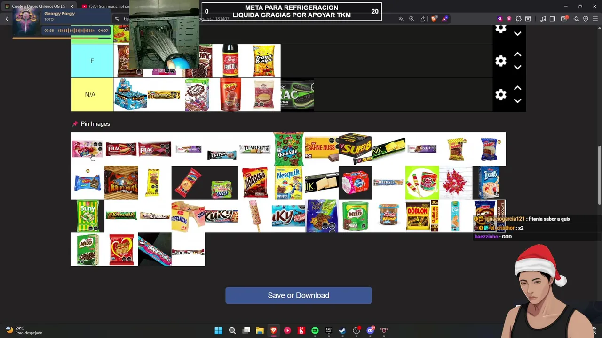Click the music note media control icon

pyautogui.click(x=543, y=19)
